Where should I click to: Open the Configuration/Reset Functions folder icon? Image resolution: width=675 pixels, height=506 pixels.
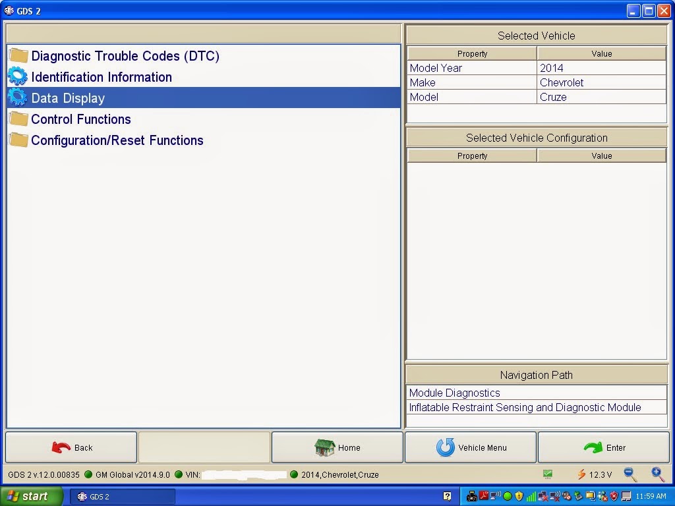point(18,140)
